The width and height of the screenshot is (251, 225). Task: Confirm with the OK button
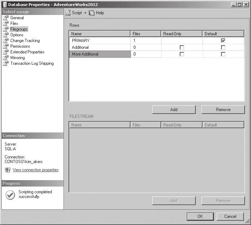point(200,216)
